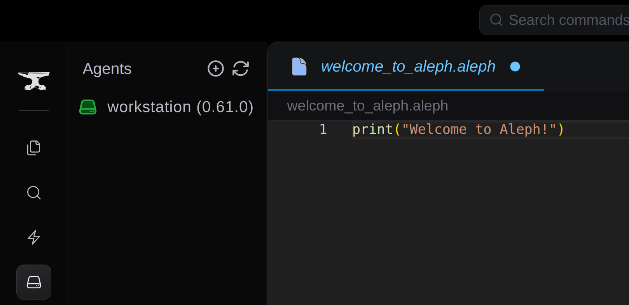
Task: Click the file icon on the editor tab
Action: click(299, 67)
